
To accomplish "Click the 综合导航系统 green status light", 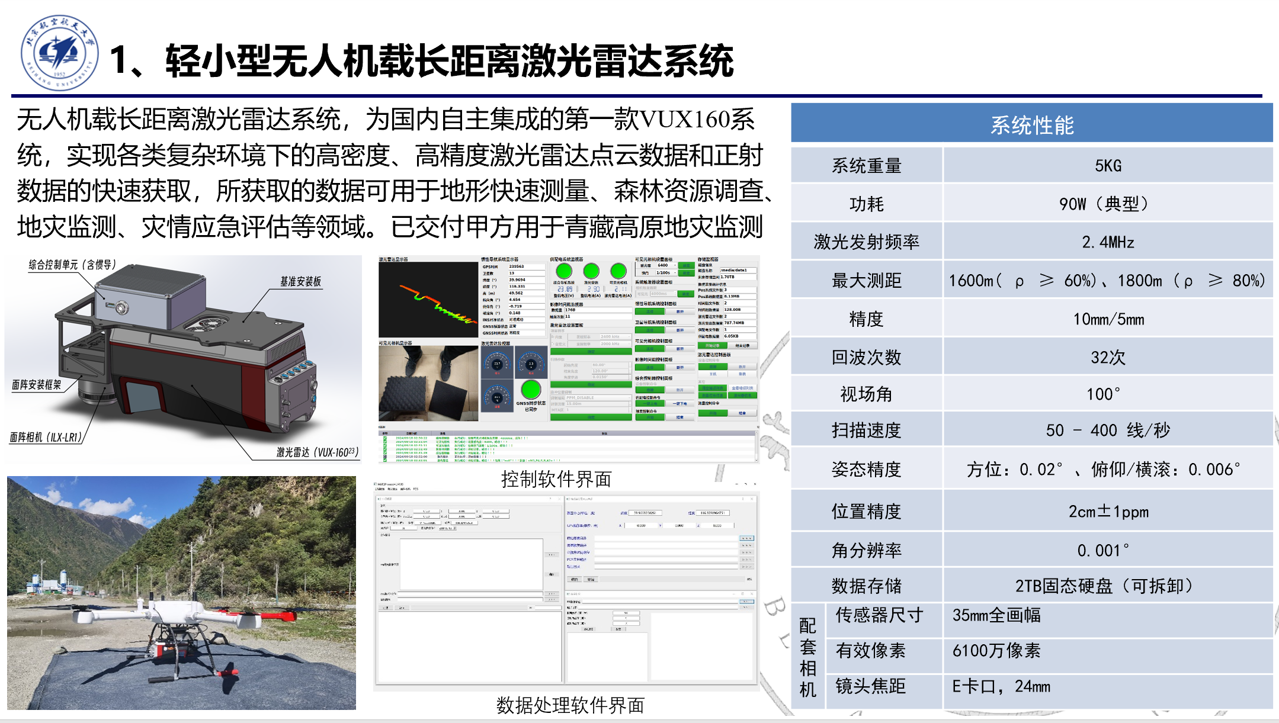I will [x=563, y=271].
